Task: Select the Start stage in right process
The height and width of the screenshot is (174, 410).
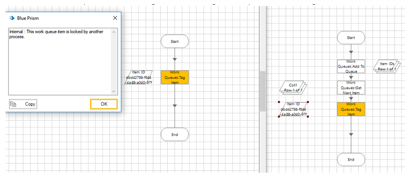Action: pos(351,38)
